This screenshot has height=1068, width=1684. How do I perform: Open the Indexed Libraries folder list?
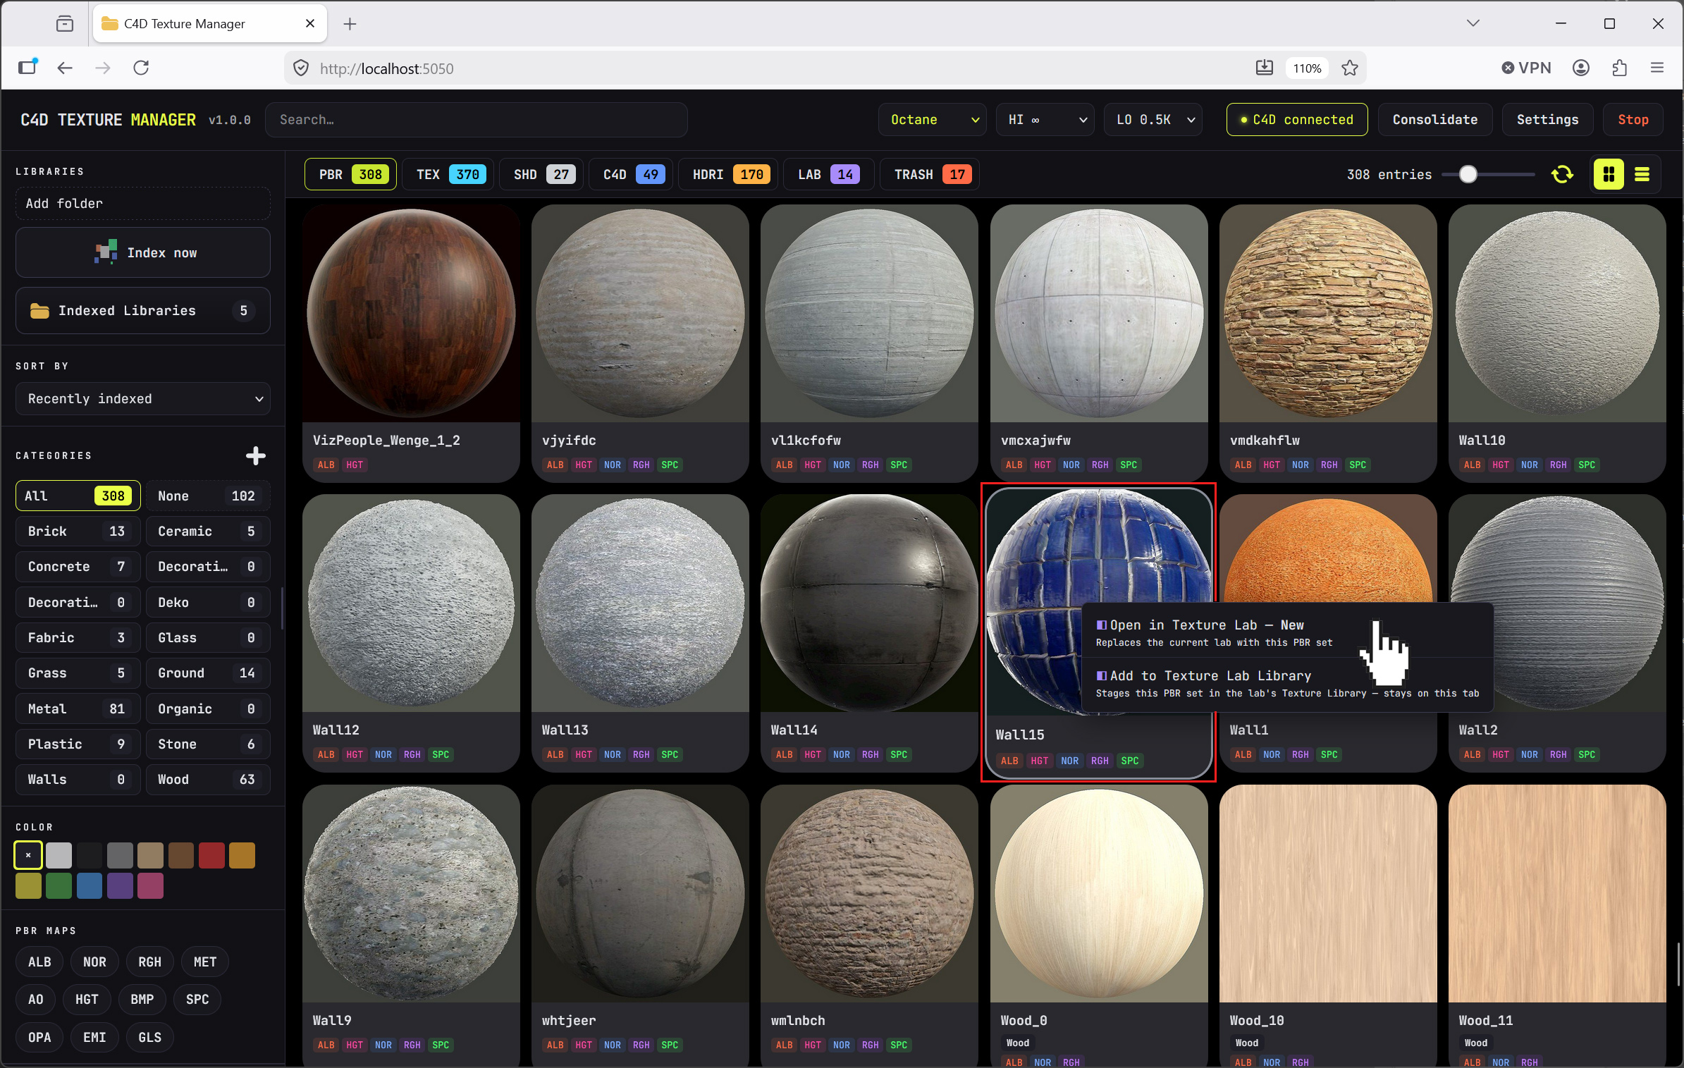tap(143, 311)
